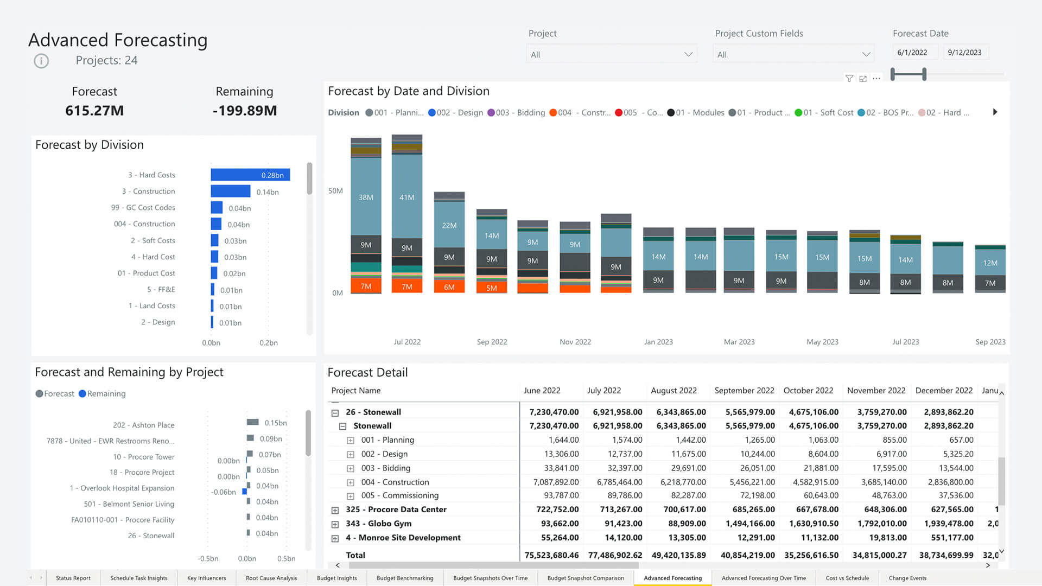
Task: Click the expand icon next to 325 - Procore Data Center
Action: tap(337, 509)
